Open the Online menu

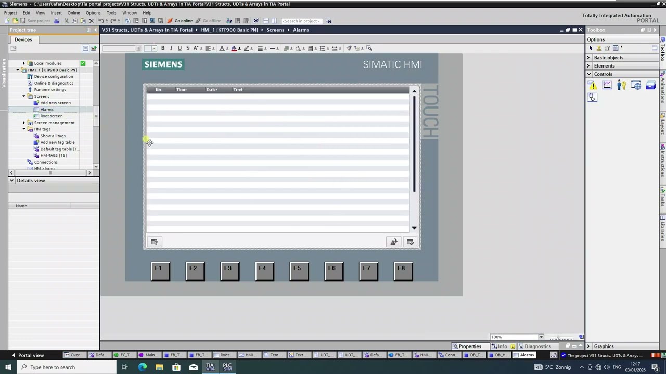click(x=73, y=12)
